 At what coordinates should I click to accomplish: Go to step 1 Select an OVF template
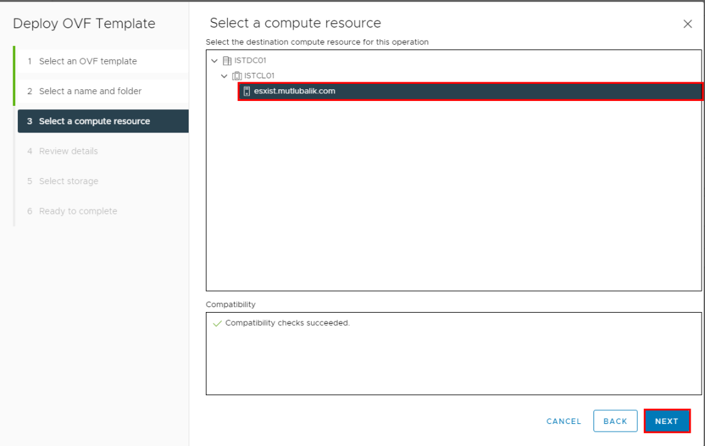click(103, 61)
